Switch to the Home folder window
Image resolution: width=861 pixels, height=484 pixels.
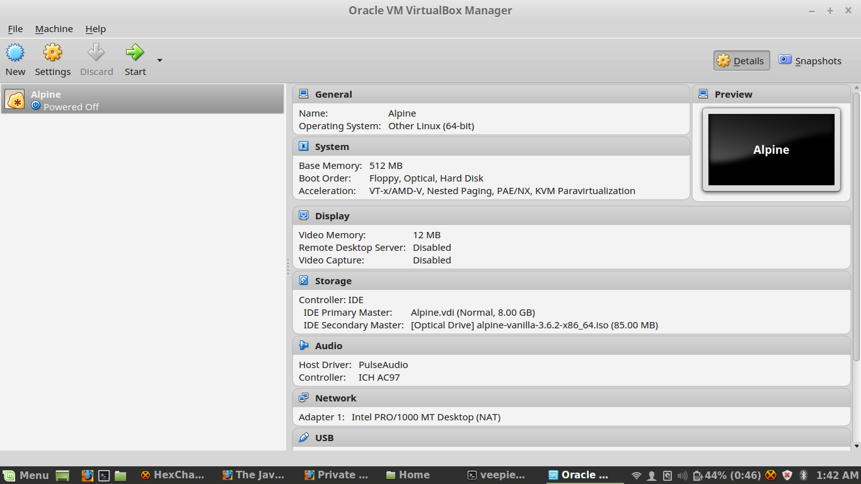tap(408, 475)
